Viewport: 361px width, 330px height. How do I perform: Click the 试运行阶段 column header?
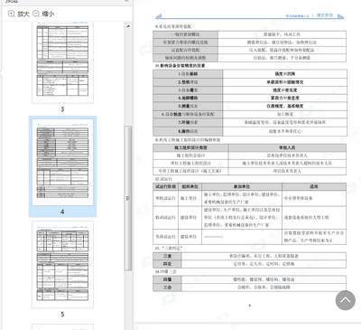tap(166, 186)
